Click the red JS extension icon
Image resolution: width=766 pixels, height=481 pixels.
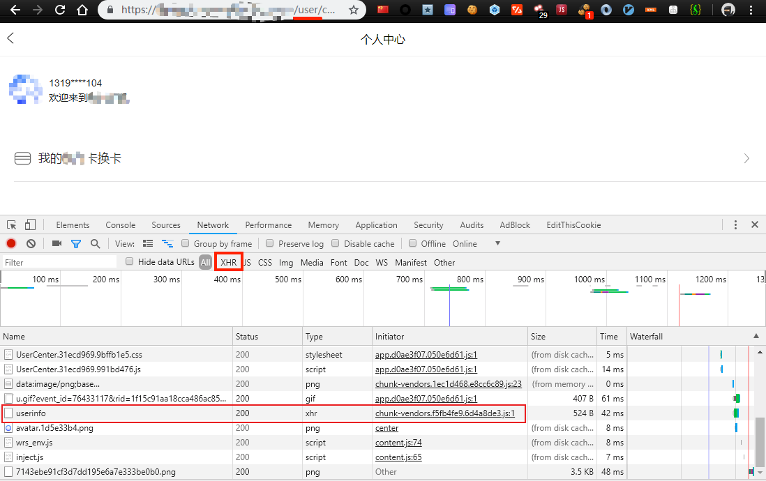tap(562, 9)
